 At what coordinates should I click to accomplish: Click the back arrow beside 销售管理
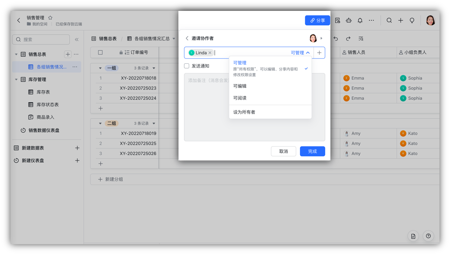pyautogui.click(x=19, y=21)
